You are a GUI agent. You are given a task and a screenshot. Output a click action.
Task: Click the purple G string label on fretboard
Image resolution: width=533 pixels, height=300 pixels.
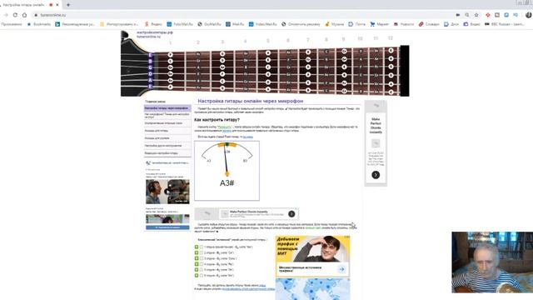(x=150, y=67)
